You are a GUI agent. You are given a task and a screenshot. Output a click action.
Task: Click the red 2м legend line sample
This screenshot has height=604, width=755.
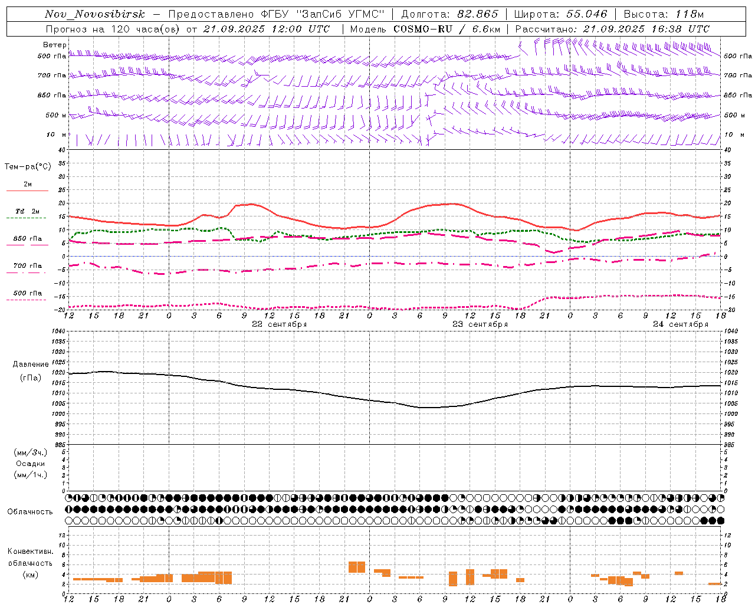click(x=27, y=191)
